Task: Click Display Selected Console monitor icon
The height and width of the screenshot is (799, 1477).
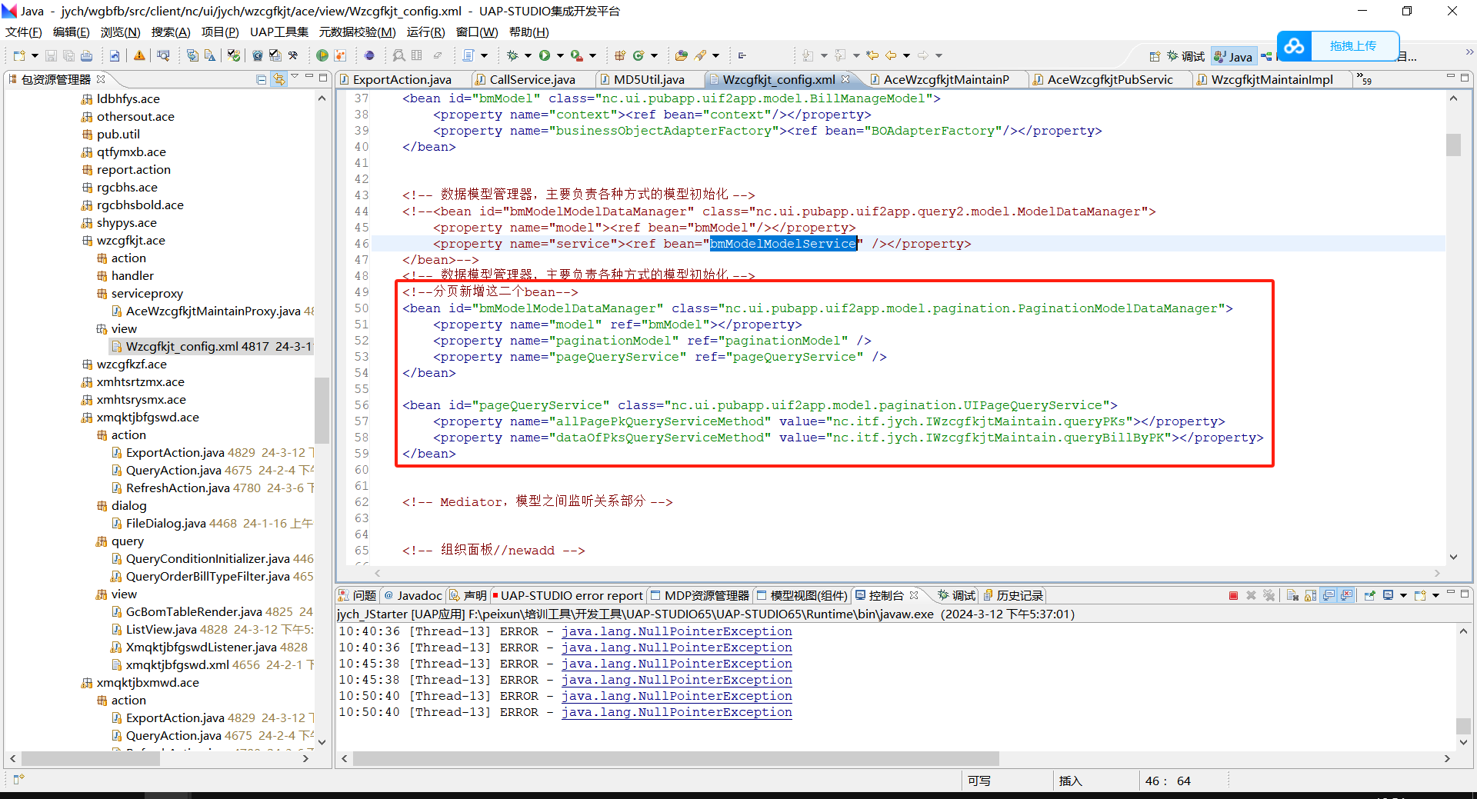Action: click(1388, 595)
